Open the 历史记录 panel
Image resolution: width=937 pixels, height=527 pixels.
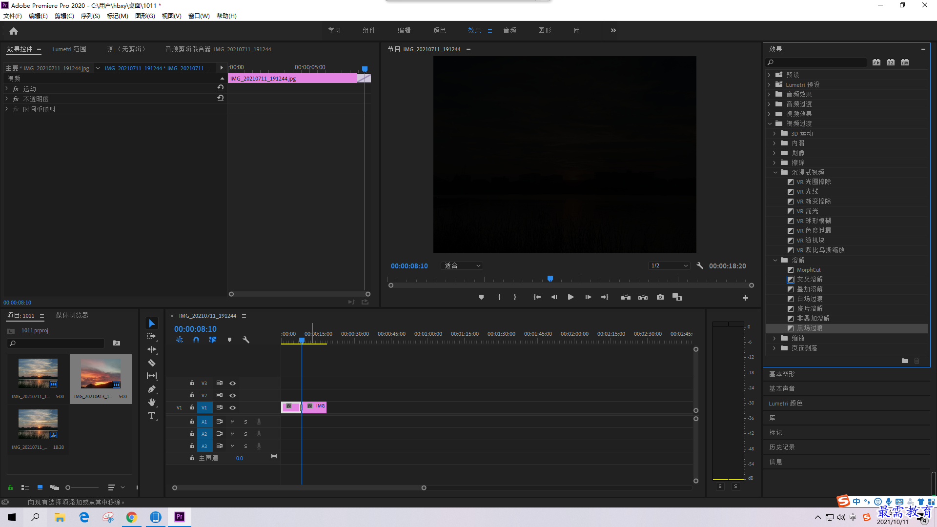[x=782, y=447]
